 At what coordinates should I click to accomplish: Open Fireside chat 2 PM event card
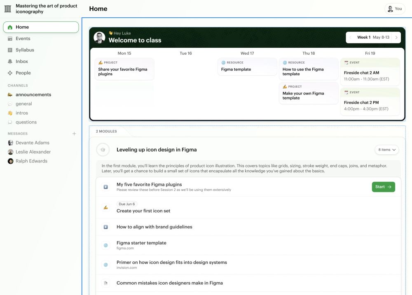click(x=370, y=102)
